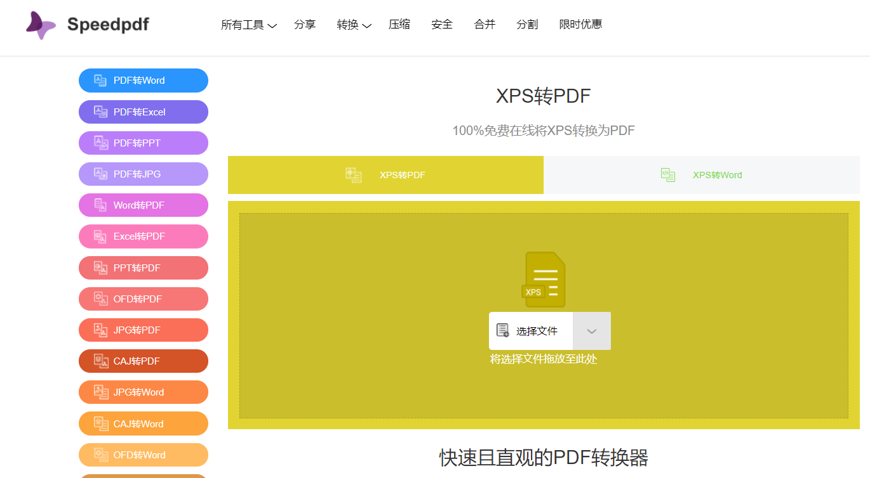The image size is (870, 478).
Task: Click the PDF转JPG sidebar icon
Action: [100, 174]
